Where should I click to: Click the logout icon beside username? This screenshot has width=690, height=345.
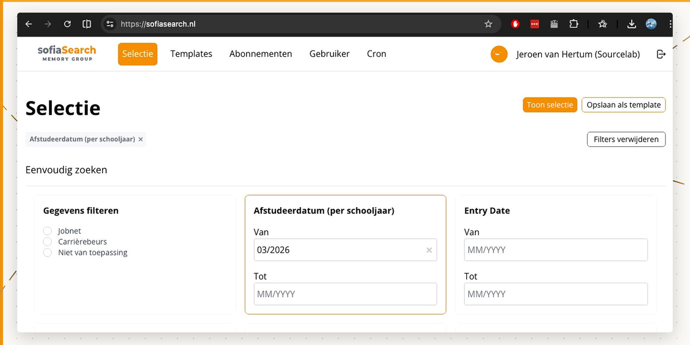(661, 54)
